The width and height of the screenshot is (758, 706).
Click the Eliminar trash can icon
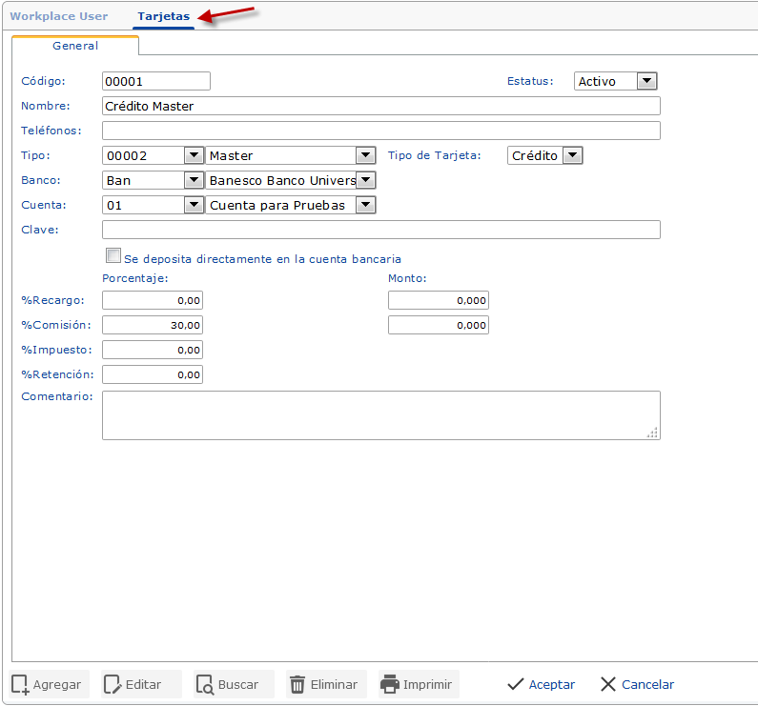tap(297, 684)
